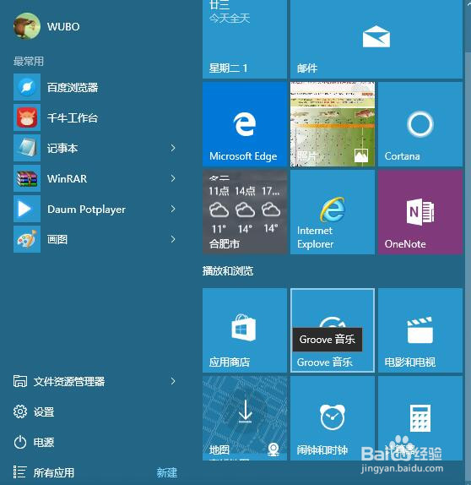The width and height of the screenshot is (471, 485).
Task: Click the 百度浏览器 label
Action: (73, 87)
